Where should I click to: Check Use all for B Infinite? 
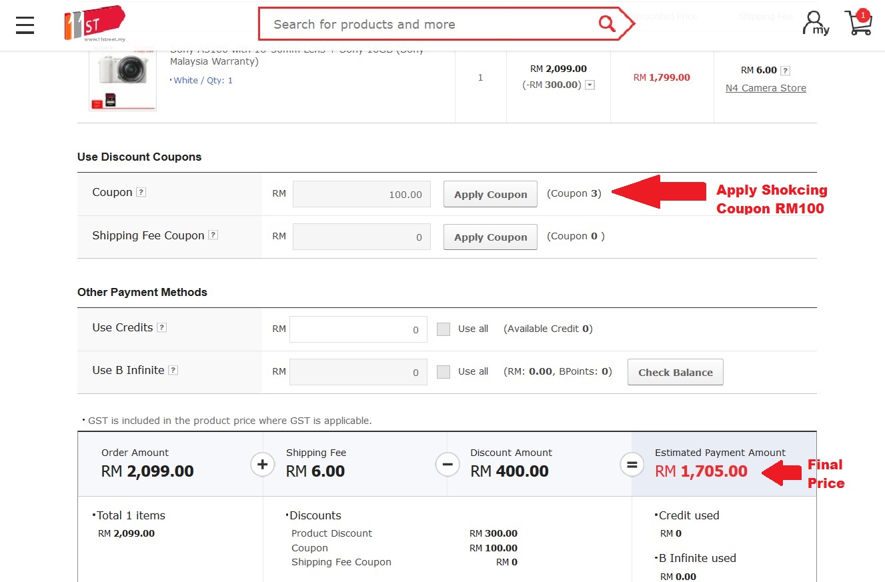pyautogui.click(x=444, y=372)
